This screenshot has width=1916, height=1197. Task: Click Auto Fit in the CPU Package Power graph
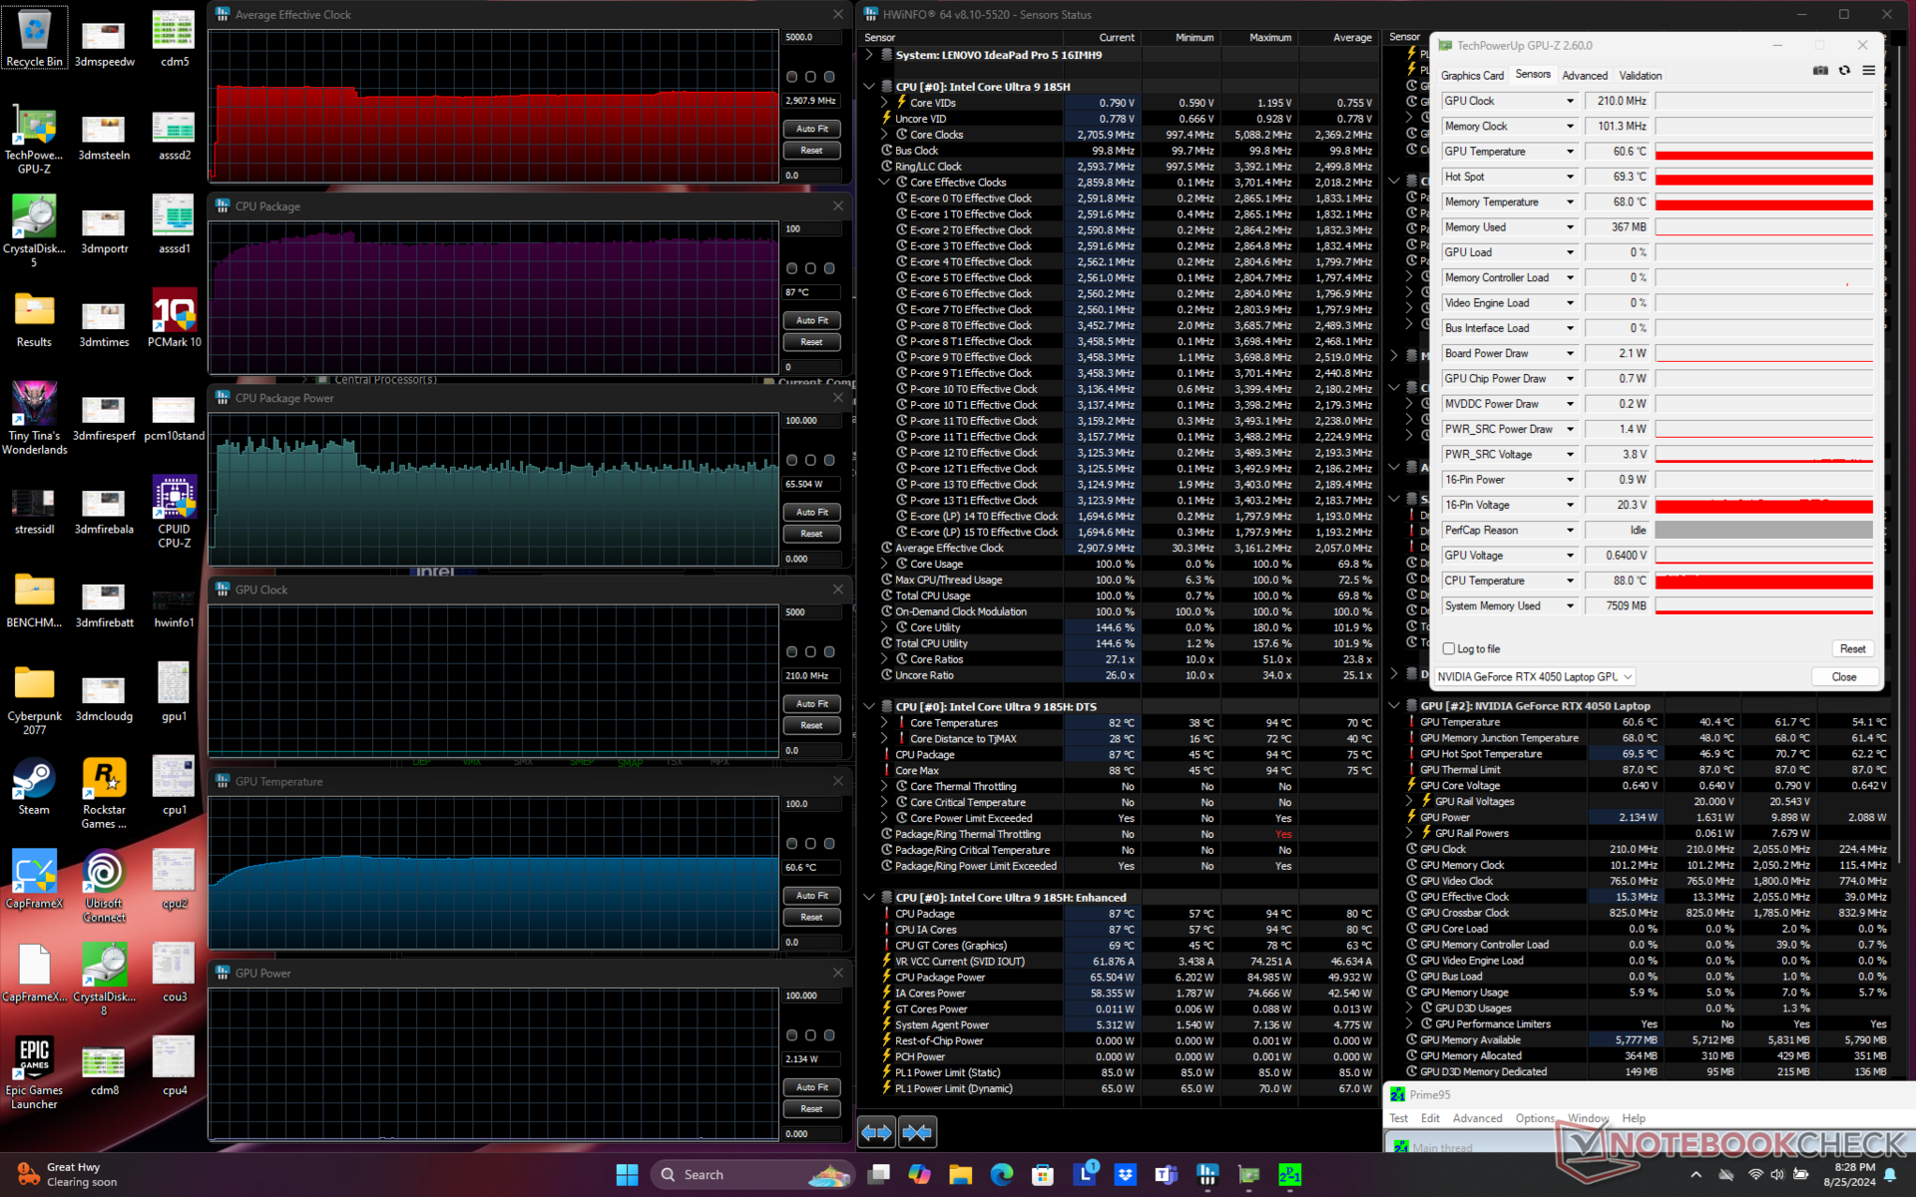click(x=811, y=512)
